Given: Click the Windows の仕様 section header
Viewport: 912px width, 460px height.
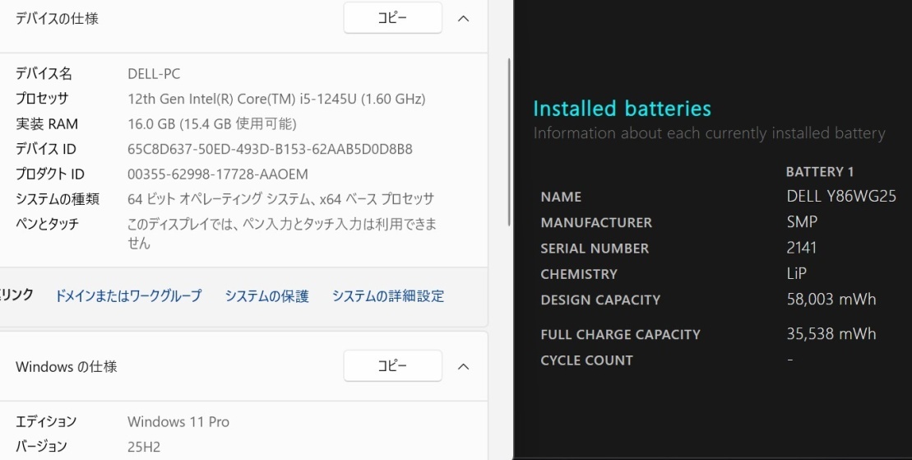Looking at the screenshot, I should [67, 367].
